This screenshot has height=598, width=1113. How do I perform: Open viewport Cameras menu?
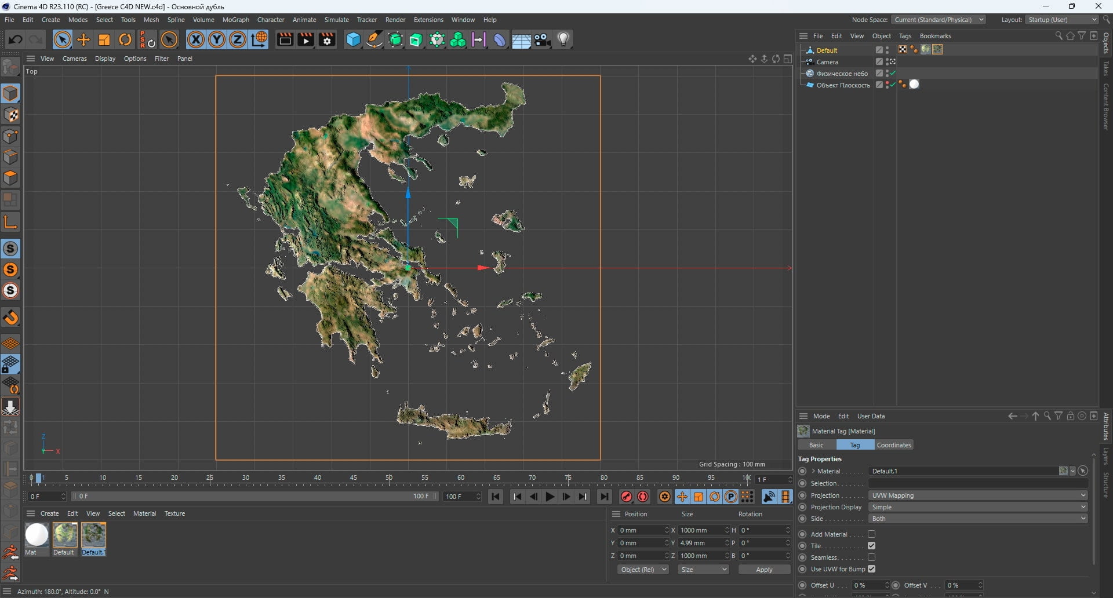click(x=74, y=59)
